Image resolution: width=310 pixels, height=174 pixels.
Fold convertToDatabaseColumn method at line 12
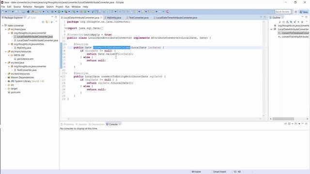pos(66,44)
